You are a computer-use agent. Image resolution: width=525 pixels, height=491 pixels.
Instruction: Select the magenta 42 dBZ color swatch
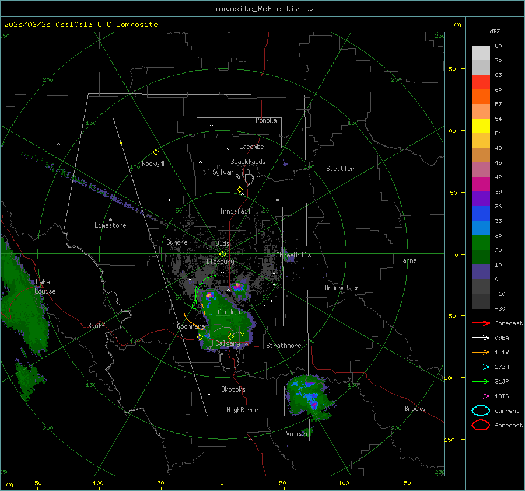tap(481, 184)
